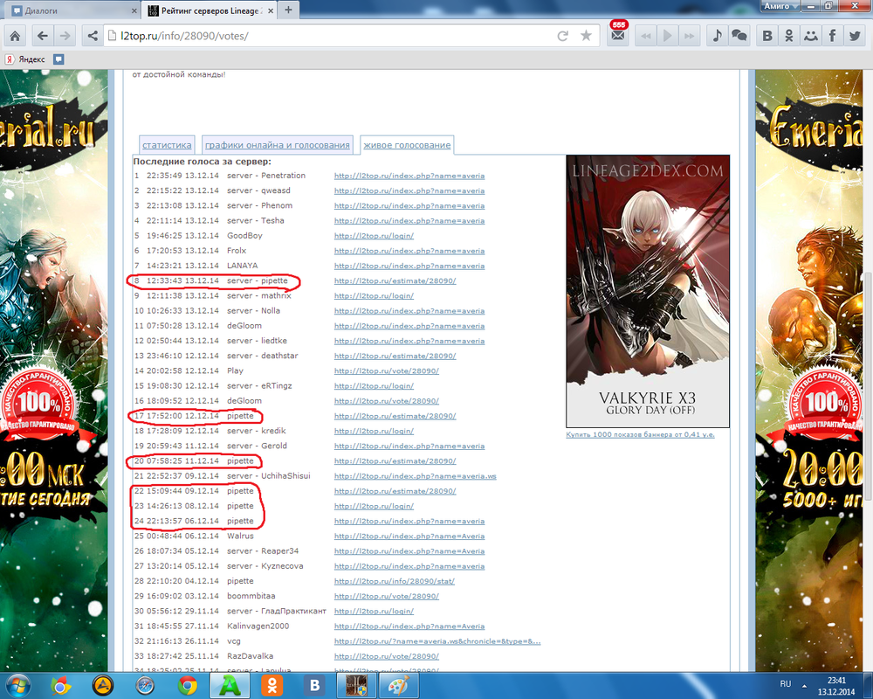This screenshot has height=699, width=873.
Task: Bookmark page with the star icon
Action: point(586,36)
